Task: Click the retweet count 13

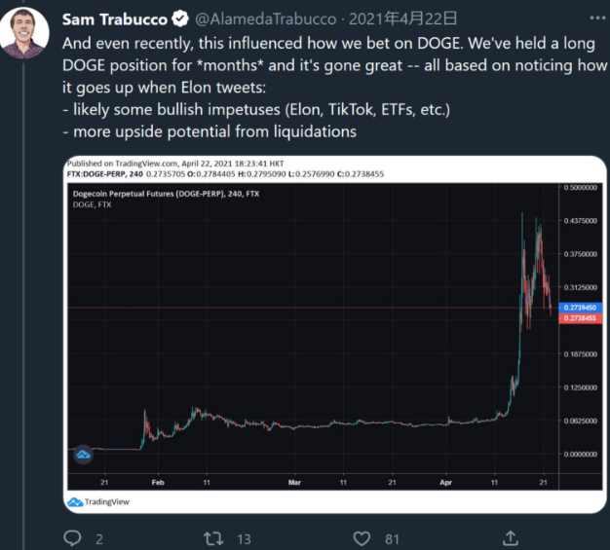Action: tap(244, 539)
